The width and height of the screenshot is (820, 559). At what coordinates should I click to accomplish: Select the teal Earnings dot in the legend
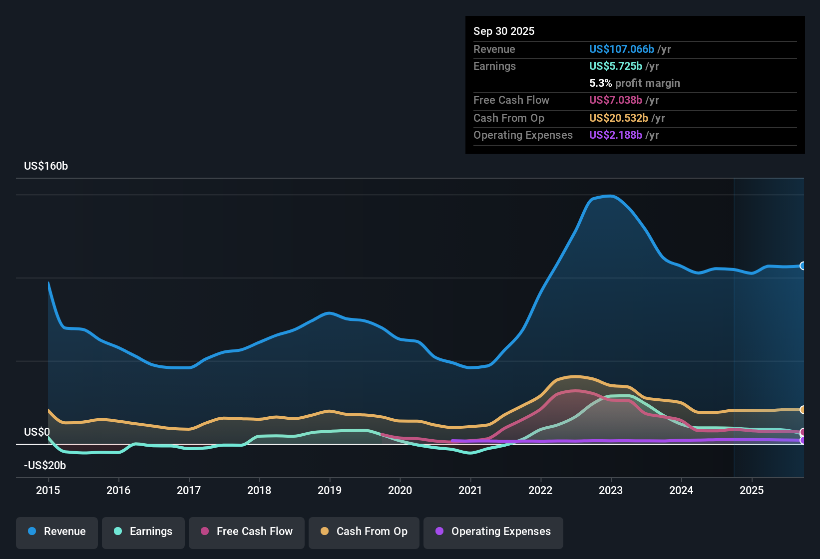coord(118,532)
